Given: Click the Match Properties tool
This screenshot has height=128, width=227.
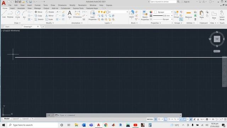Looking at the screenshot, I should (145, 15).
